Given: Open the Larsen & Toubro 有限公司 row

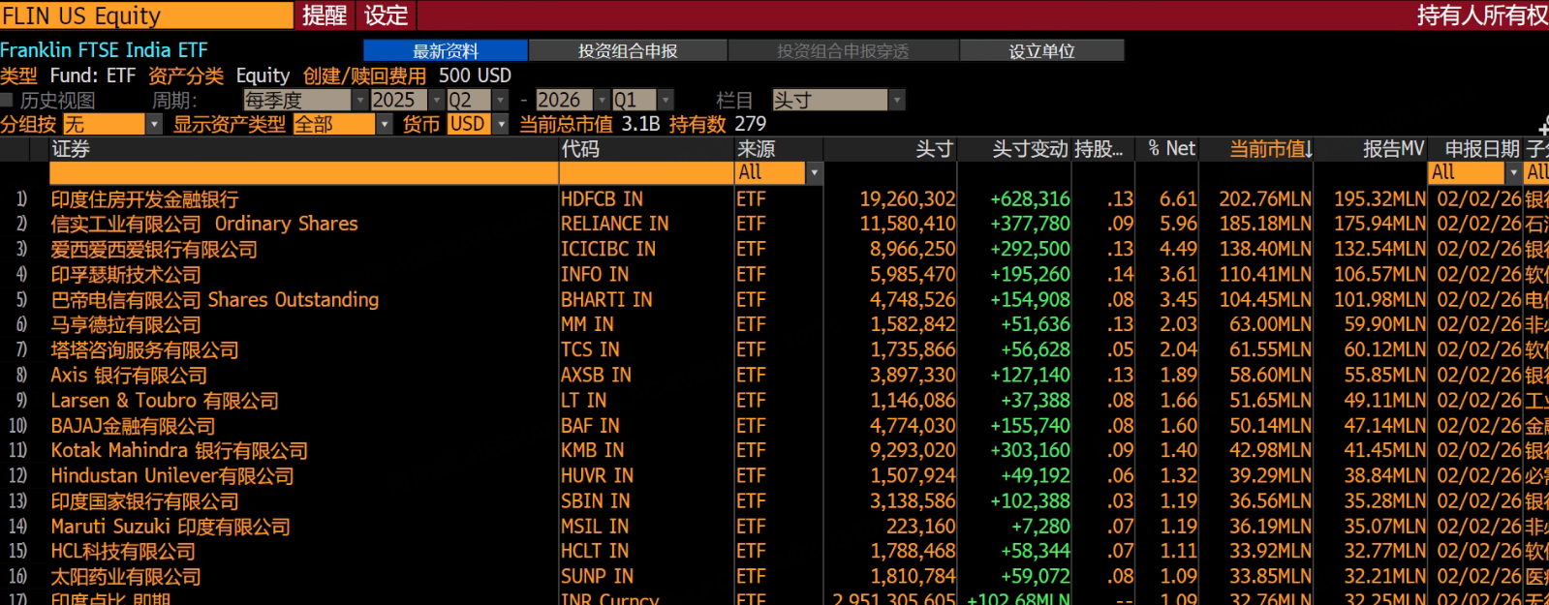Looking at the screenshot, I should click(x=165, y=401).
